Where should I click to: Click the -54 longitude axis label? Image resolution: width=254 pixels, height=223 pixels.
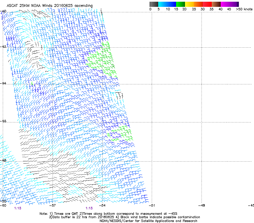click(x=102, y=206)
